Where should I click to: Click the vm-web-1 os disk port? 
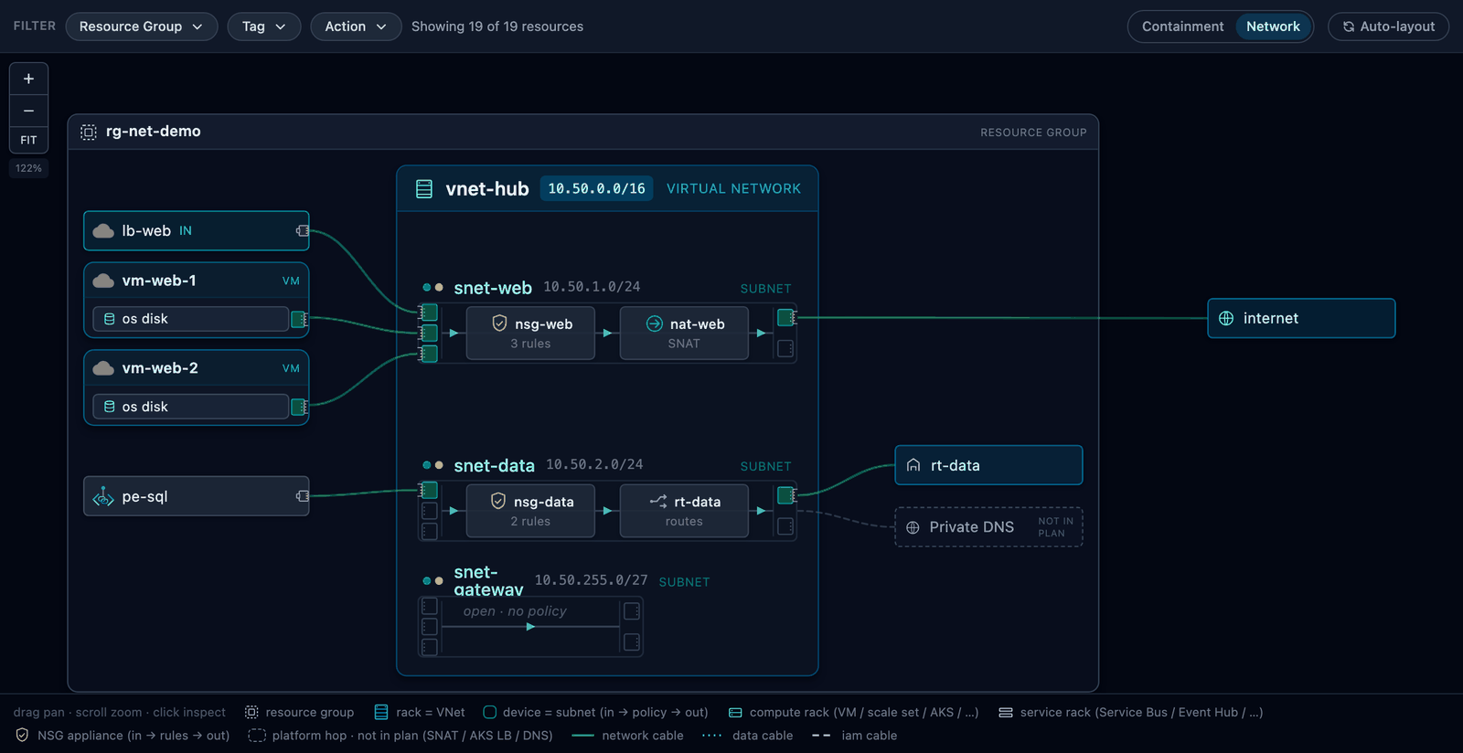point(299,319)
